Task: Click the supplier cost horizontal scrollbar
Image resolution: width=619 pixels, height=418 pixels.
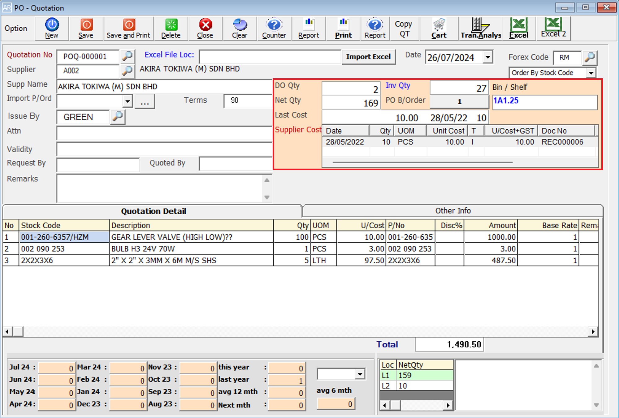Action: point(422,162)
